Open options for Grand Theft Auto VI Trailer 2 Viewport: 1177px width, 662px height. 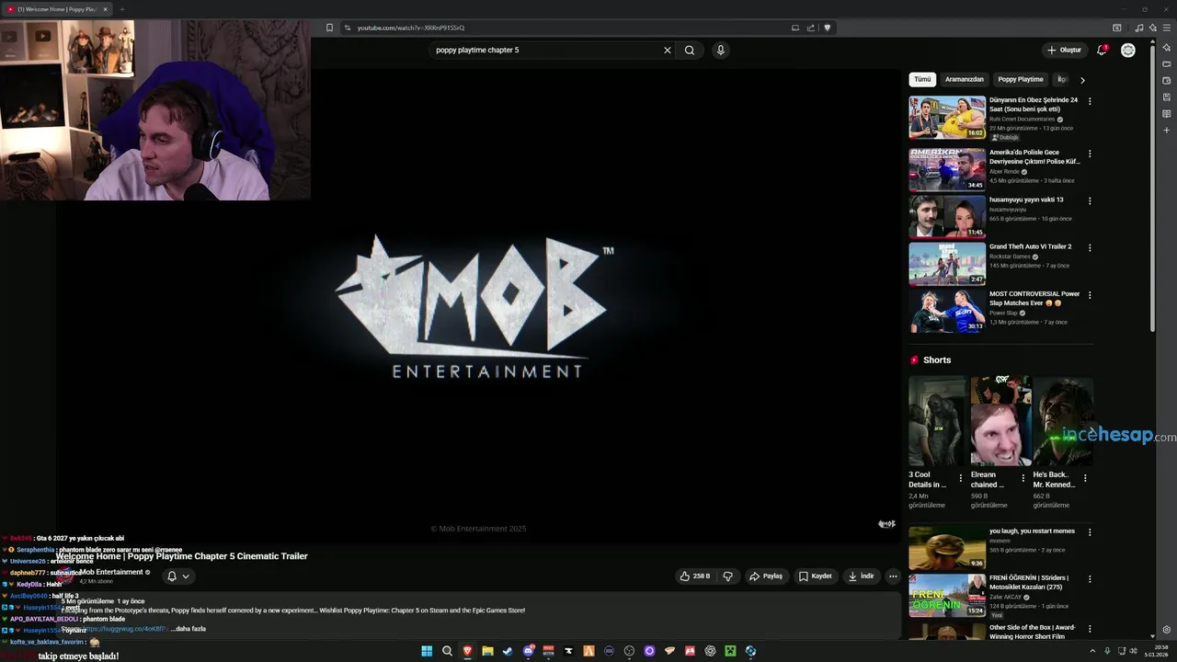point(1090,248)
